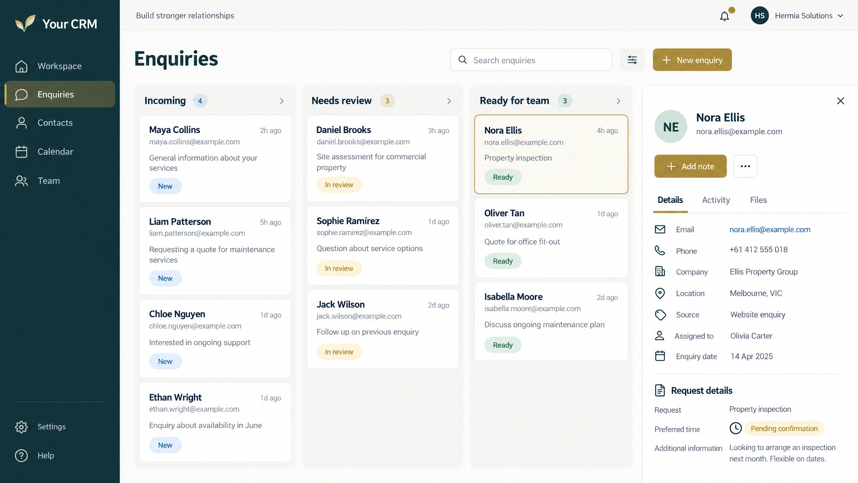Open the Oliver Tan enquiry card

[x=551, y=238]
